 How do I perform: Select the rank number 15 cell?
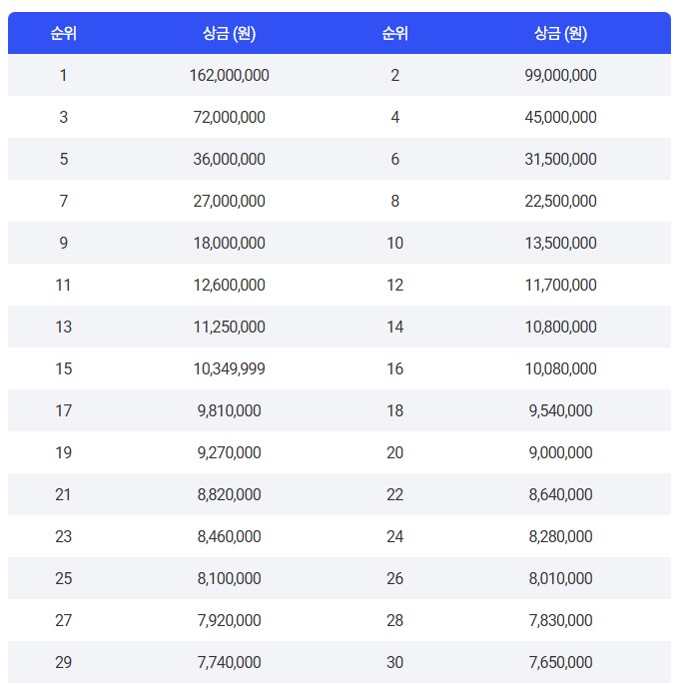(x=63, y=368)
